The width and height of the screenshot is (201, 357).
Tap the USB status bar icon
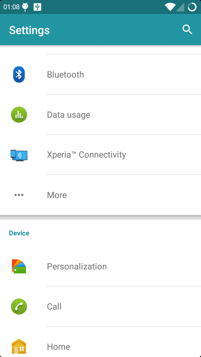click(x=37, y=7)
